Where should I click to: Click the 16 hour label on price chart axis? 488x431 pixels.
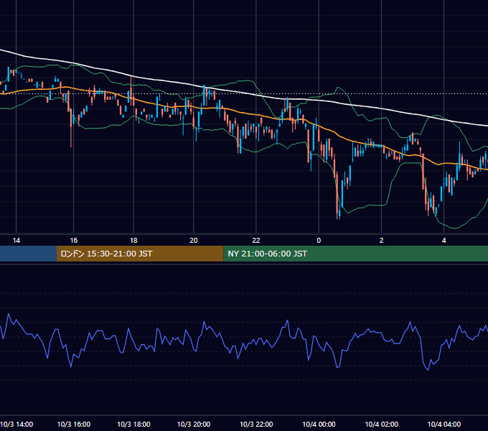click(73, 241)
